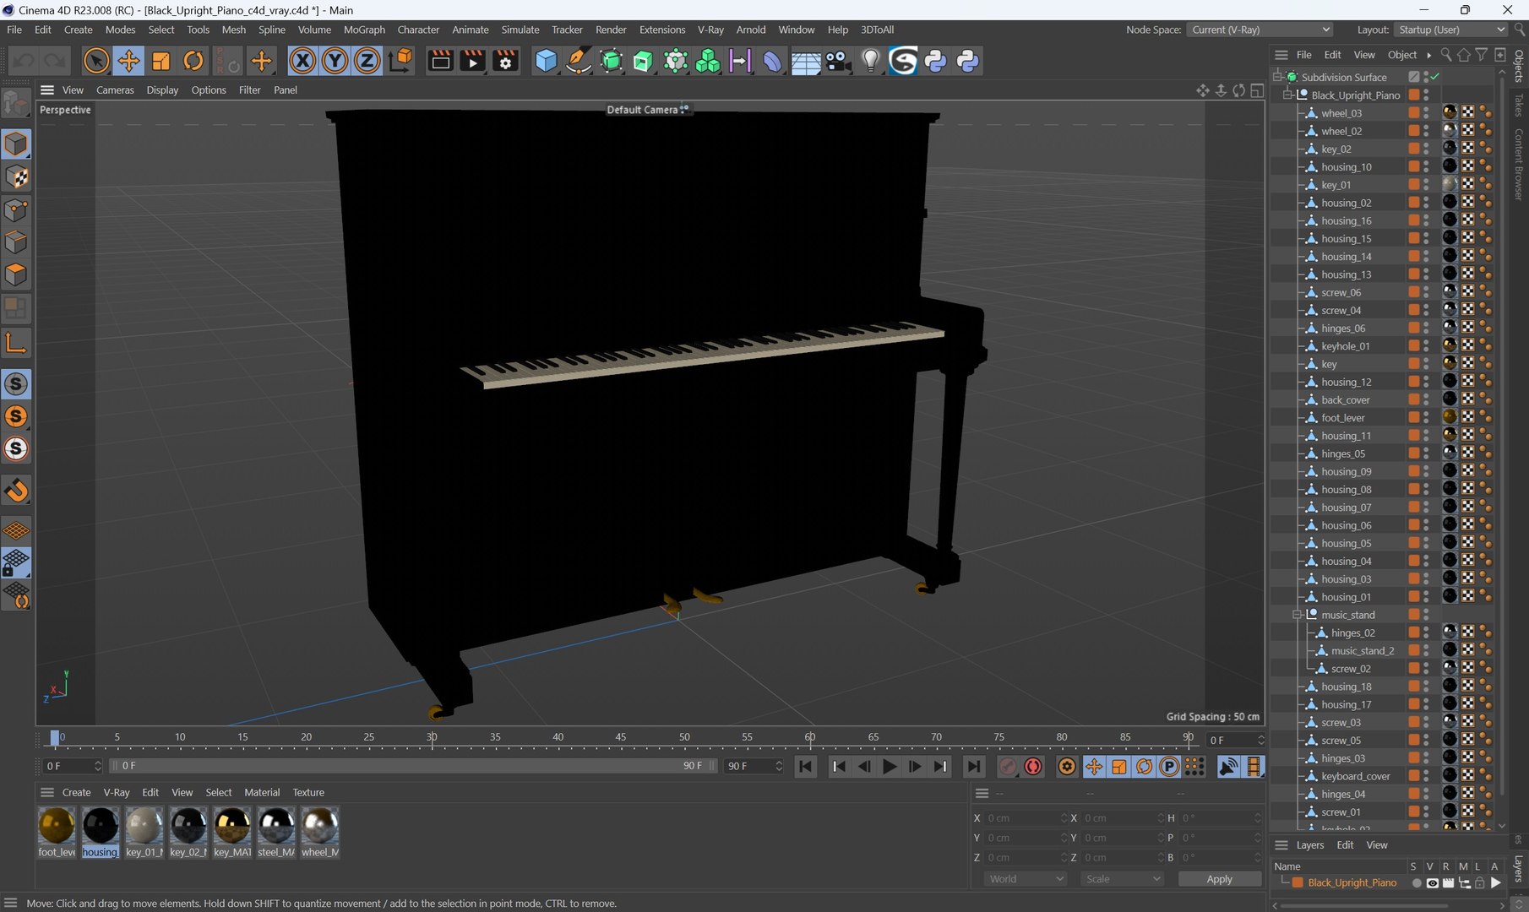Enable Make Editable mode icon
This screenshot has height=912, width=1529.
(16, 104)
